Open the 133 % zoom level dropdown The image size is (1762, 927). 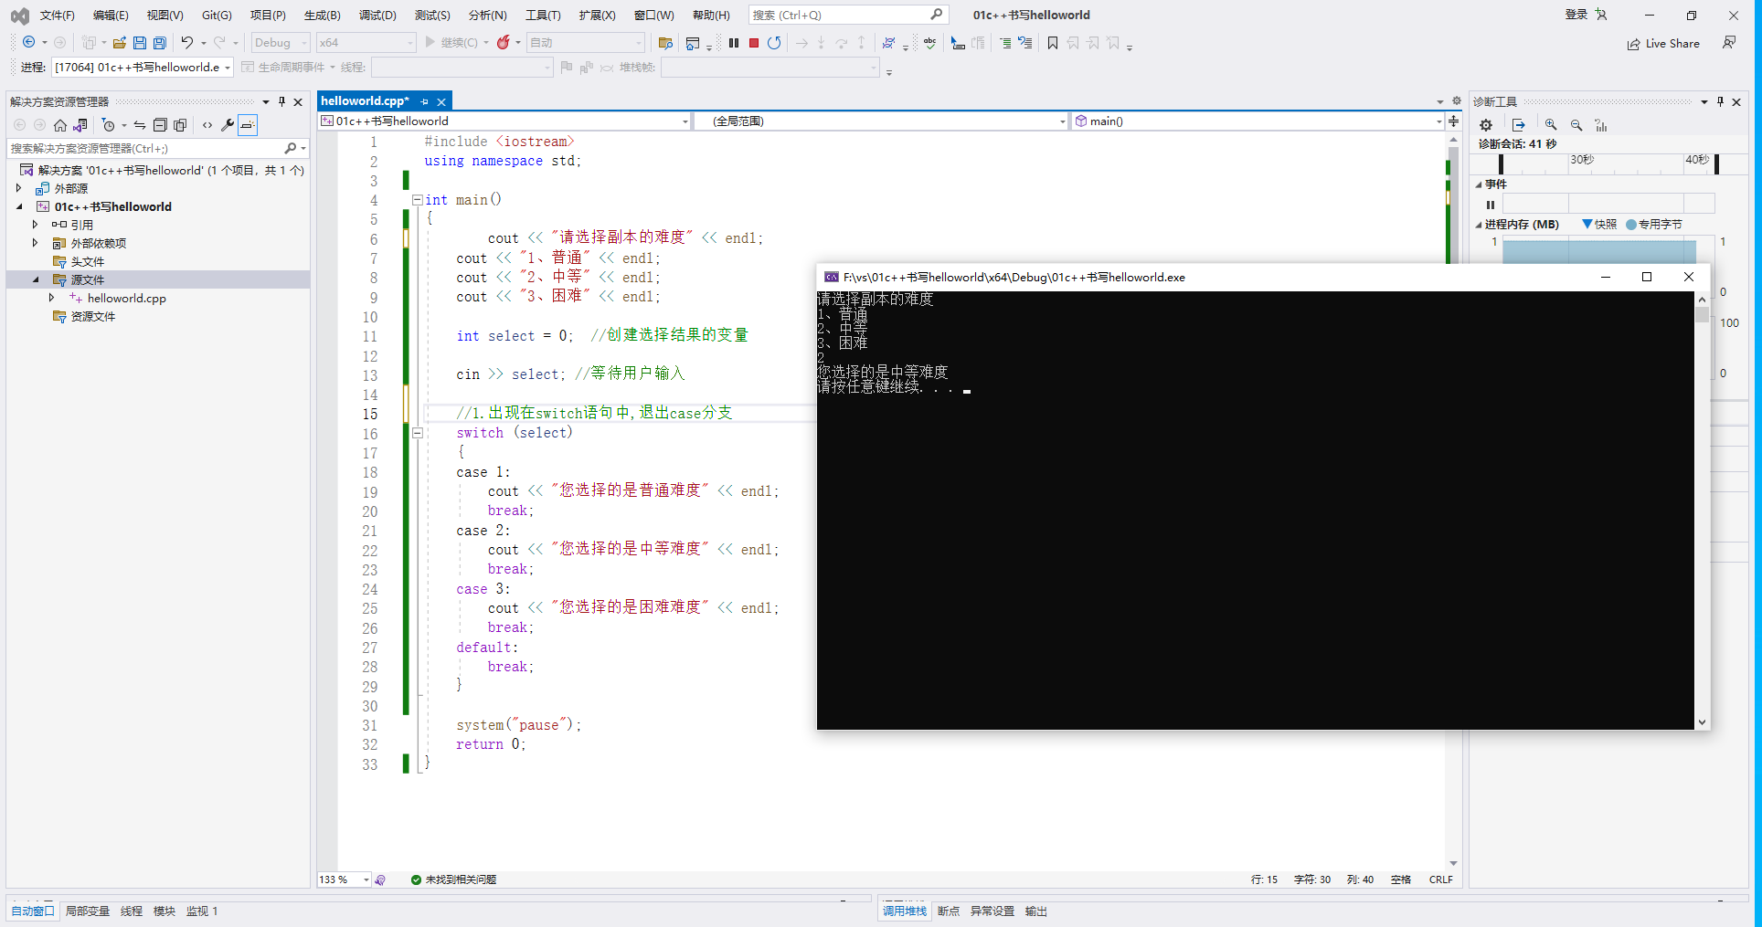click(x=345, y=880)
